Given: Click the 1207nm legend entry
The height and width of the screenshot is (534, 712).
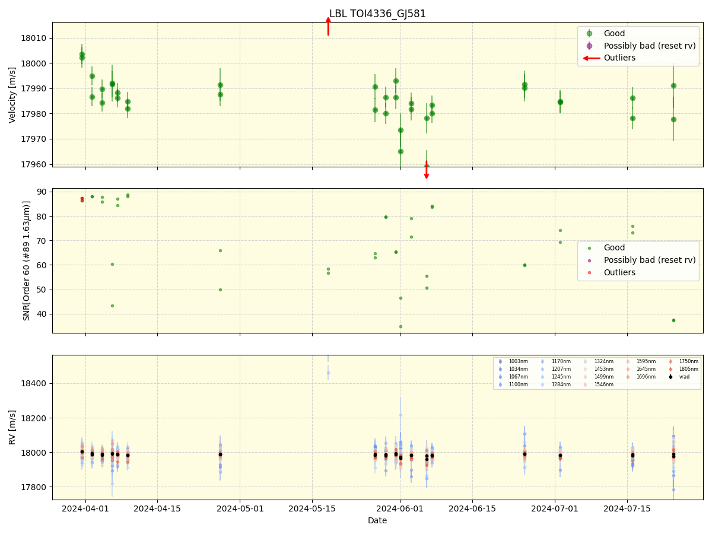Looking at the screenshot, I should click(556, 369).
